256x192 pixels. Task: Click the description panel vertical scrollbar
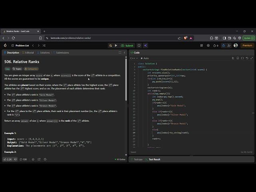point(126,80)
